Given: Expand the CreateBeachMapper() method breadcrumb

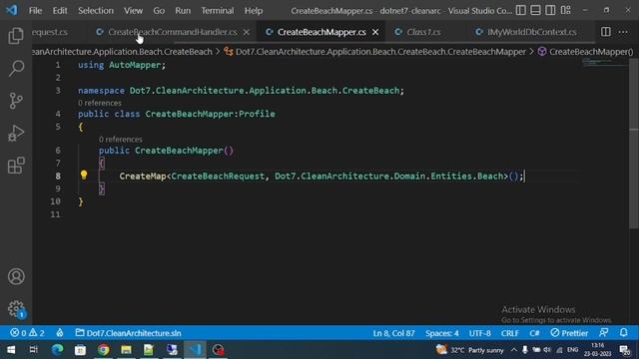Looking at the screenshot, I should [591, 52].
